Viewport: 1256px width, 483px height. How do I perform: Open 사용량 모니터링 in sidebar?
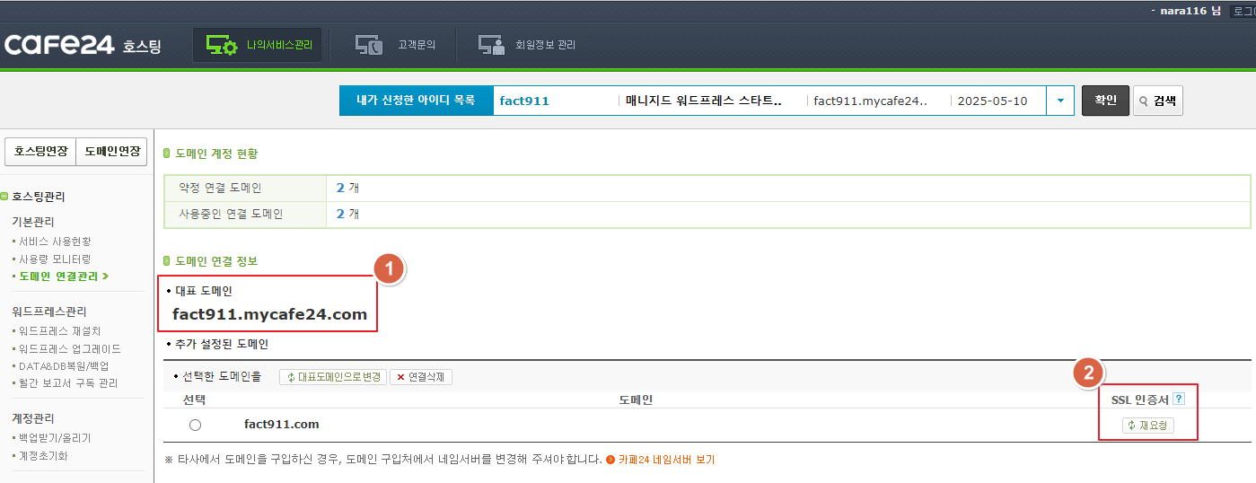55,259
